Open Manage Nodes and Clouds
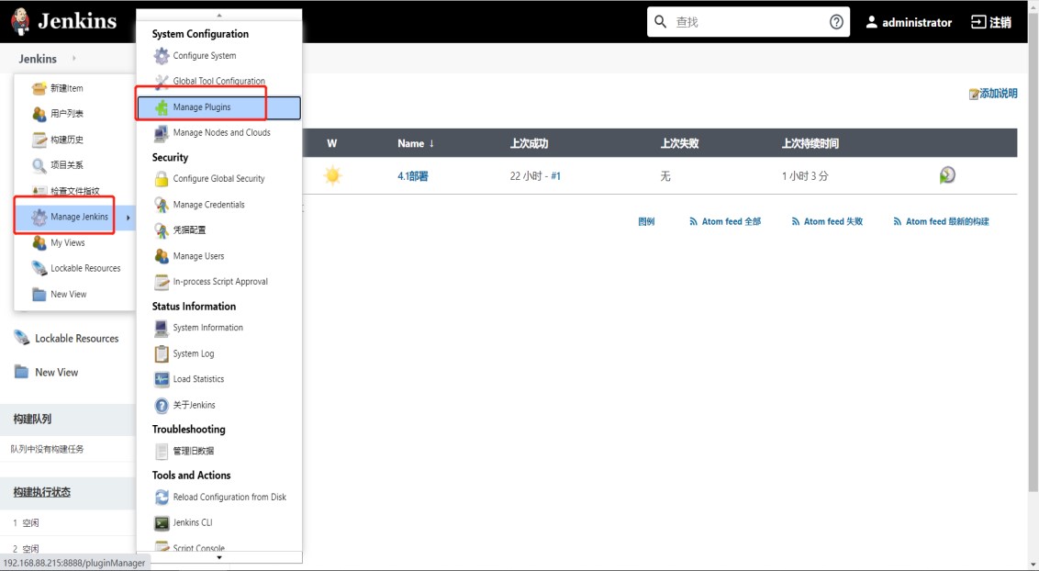1039x571 pixels. (221, 132)
